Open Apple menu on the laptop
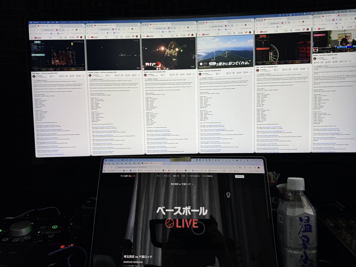This screenshot has height=267, width=356. pos(106,160)
